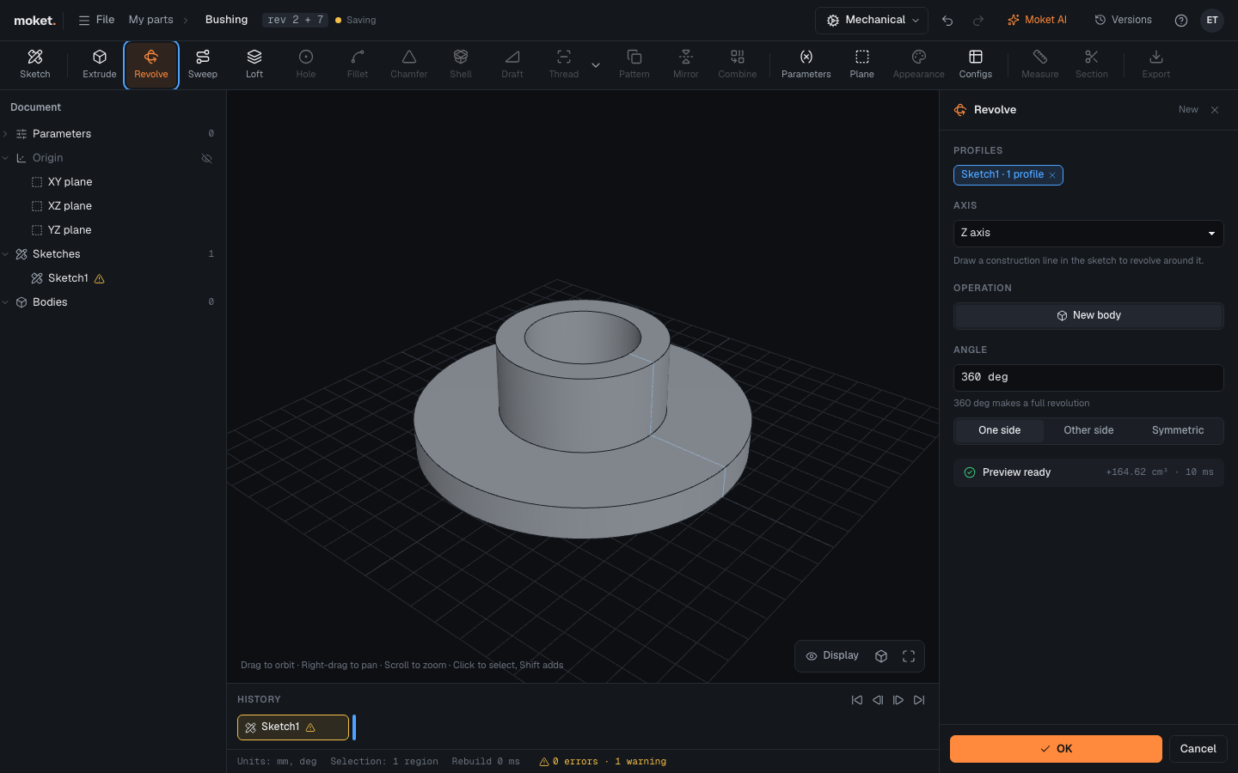
Task: Toggle New body operation
Action: [1088, 315]
